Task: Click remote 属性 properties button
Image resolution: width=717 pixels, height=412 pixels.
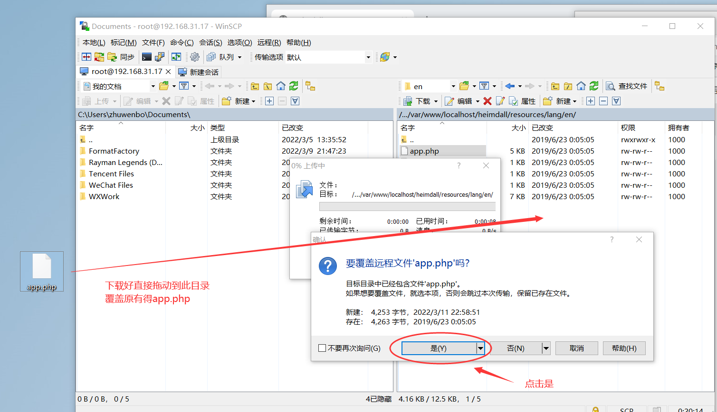Action: click(x=522, y=101)
